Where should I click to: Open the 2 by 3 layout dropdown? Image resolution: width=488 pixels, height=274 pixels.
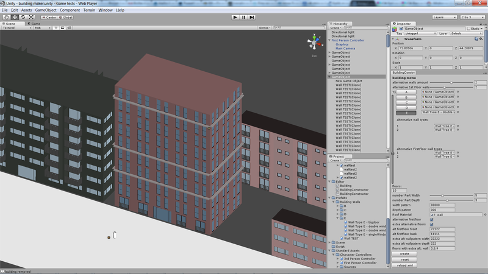pyautogui.click(x=473, y=17)
